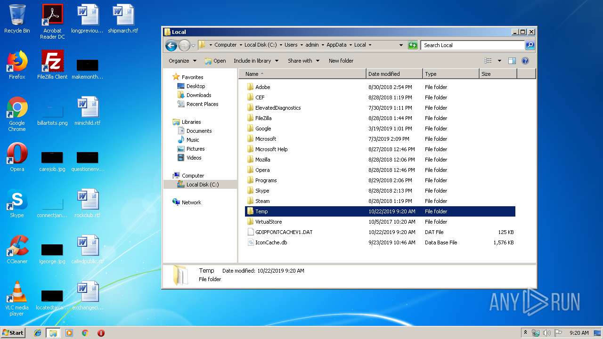Screen dimensions: 603x339
Task: Open the Share with menu
Action: pos(303,61)
